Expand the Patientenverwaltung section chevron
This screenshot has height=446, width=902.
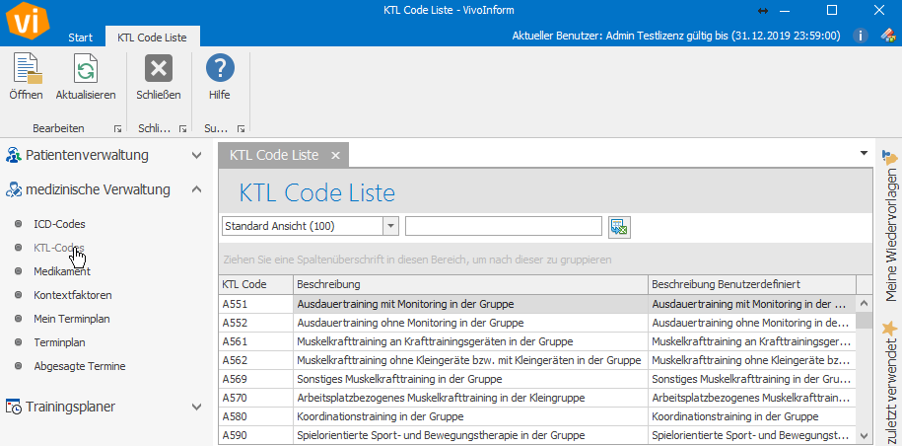(197, 155)
